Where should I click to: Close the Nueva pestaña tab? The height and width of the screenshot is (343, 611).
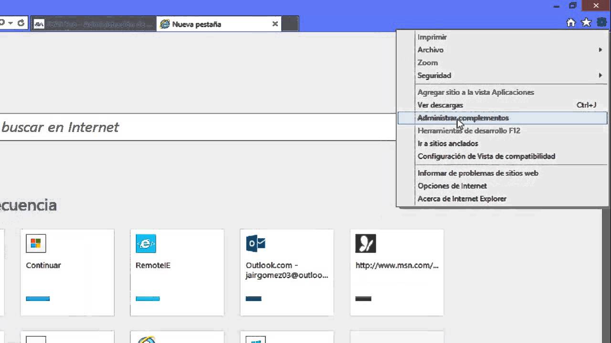click(275, 24)
